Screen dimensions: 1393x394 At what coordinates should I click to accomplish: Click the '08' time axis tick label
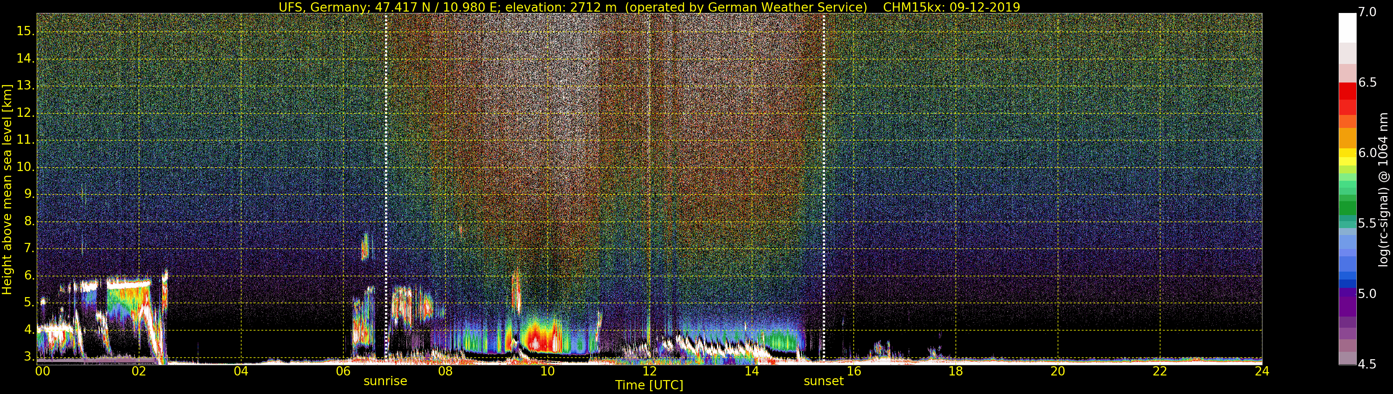445,371
